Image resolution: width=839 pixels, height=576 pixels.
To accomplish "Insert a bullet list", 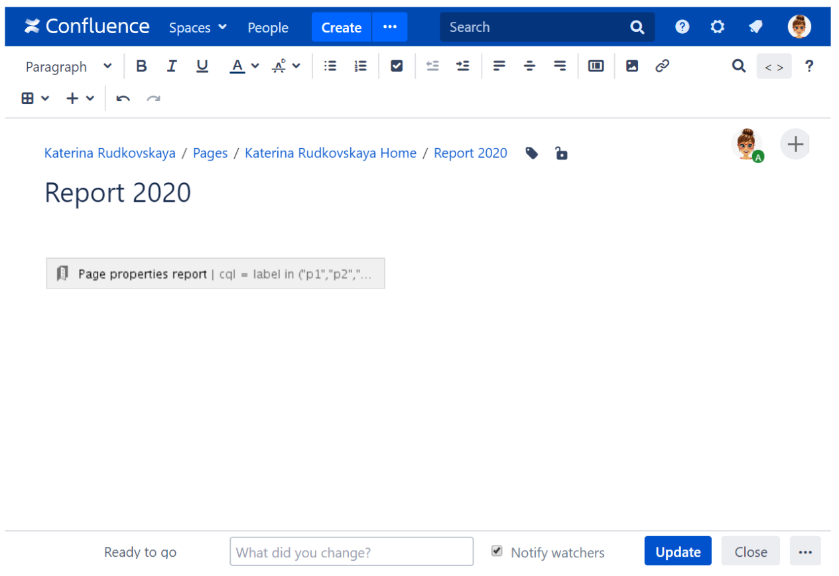I will pos(330,66).
